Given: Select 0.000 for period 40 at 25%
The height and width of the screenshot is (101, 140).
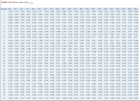Looking at the screenshot, I should 136,98.
